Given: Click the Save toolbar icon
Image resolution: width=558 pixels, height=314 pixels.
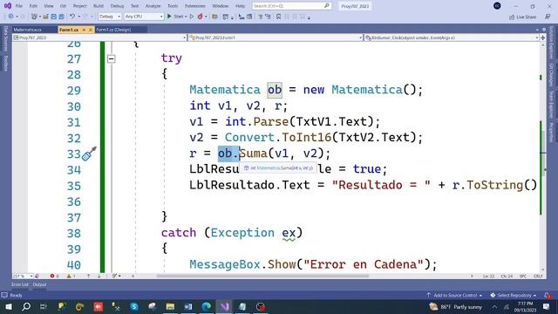Looking at the screenshot, I should 54,17.
